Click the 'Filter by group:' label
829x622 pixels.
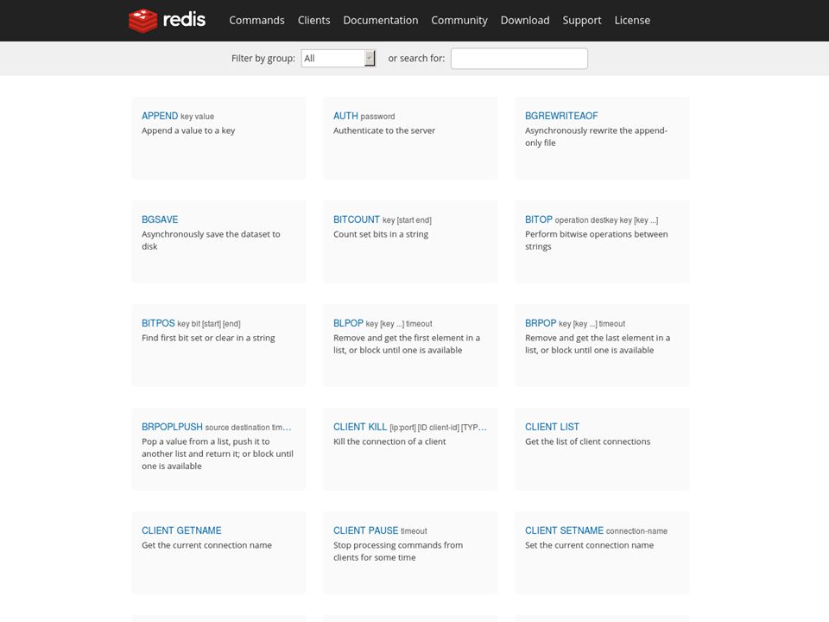click(x=263, y=58)
